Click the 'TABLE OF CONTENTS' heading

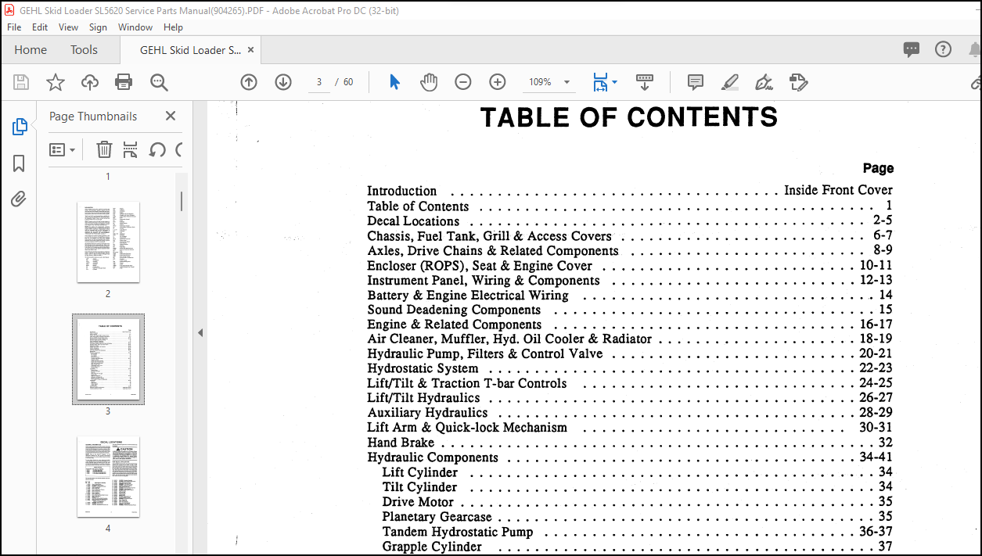click(629, 117)
